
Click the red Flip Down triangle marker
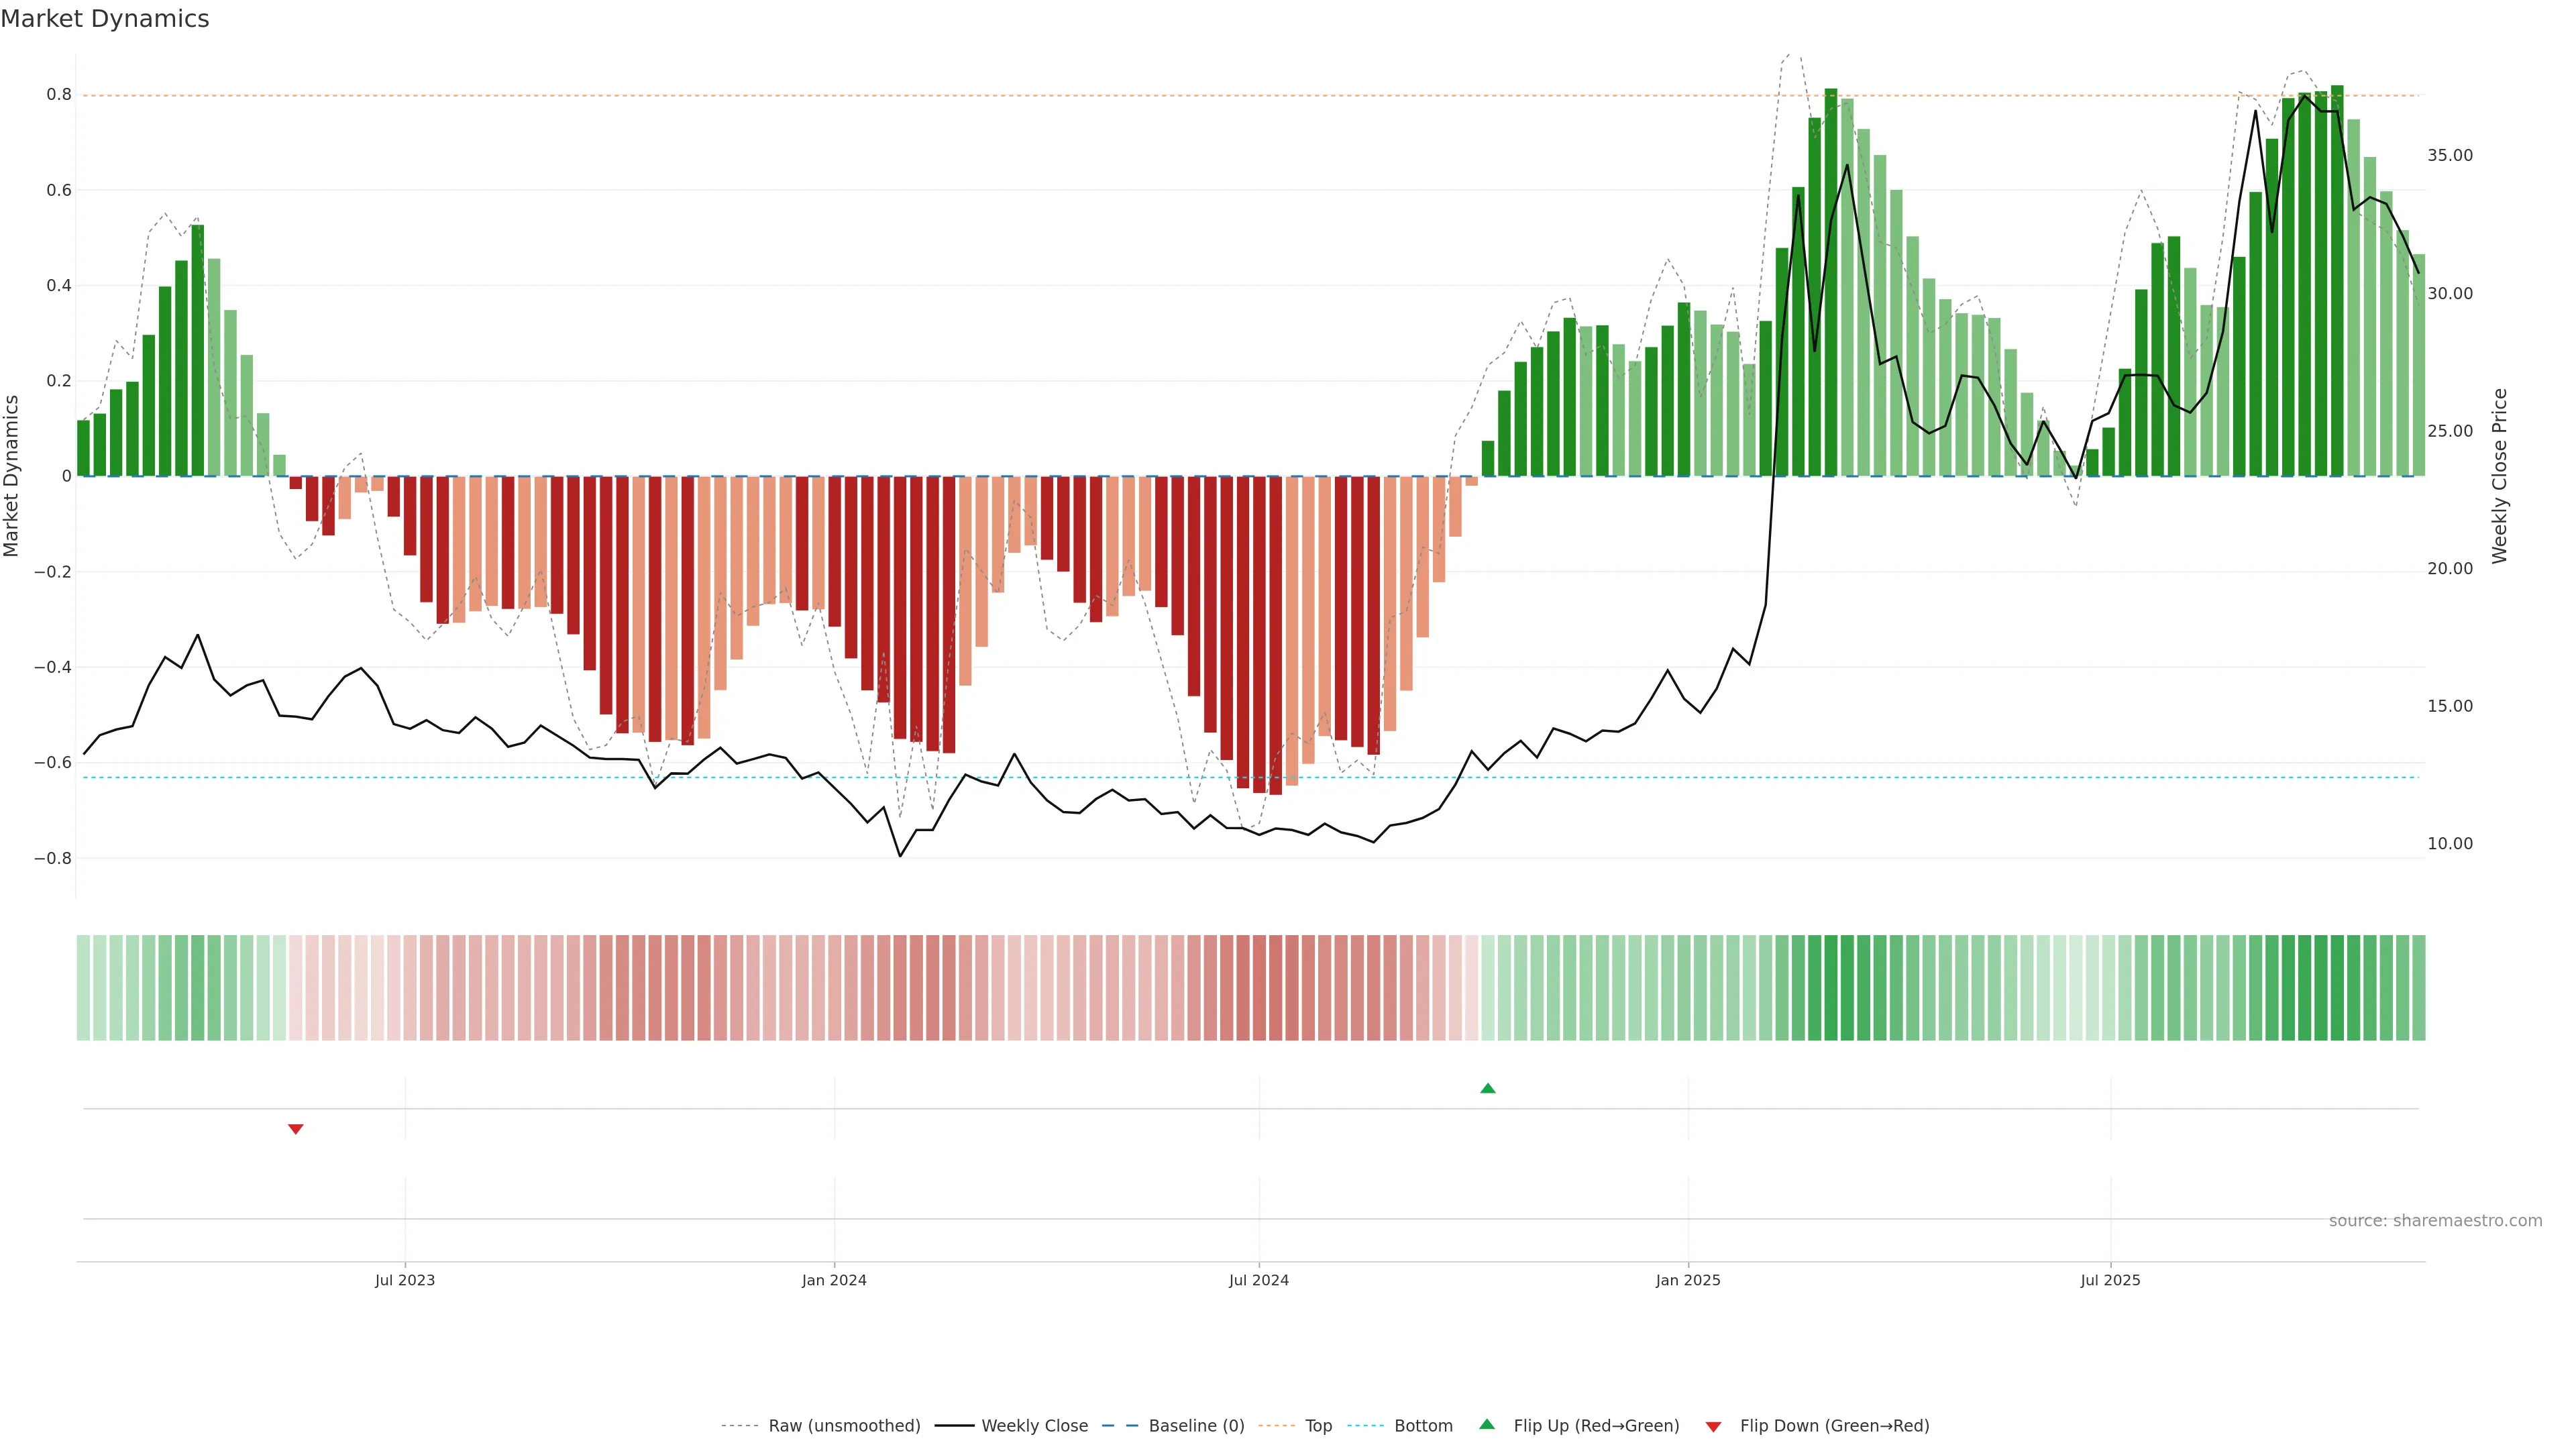point(295,1129)
